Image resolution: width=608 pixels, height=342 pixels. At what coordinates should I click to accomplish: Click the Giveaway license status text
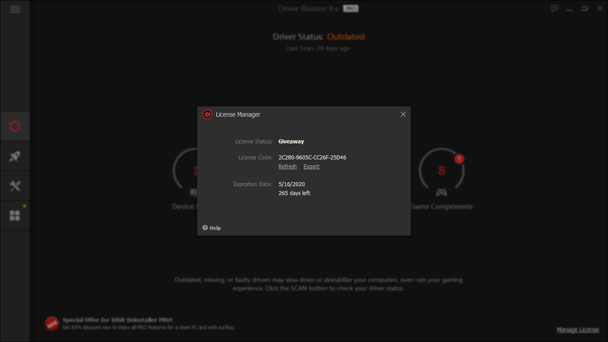point(291,142)
